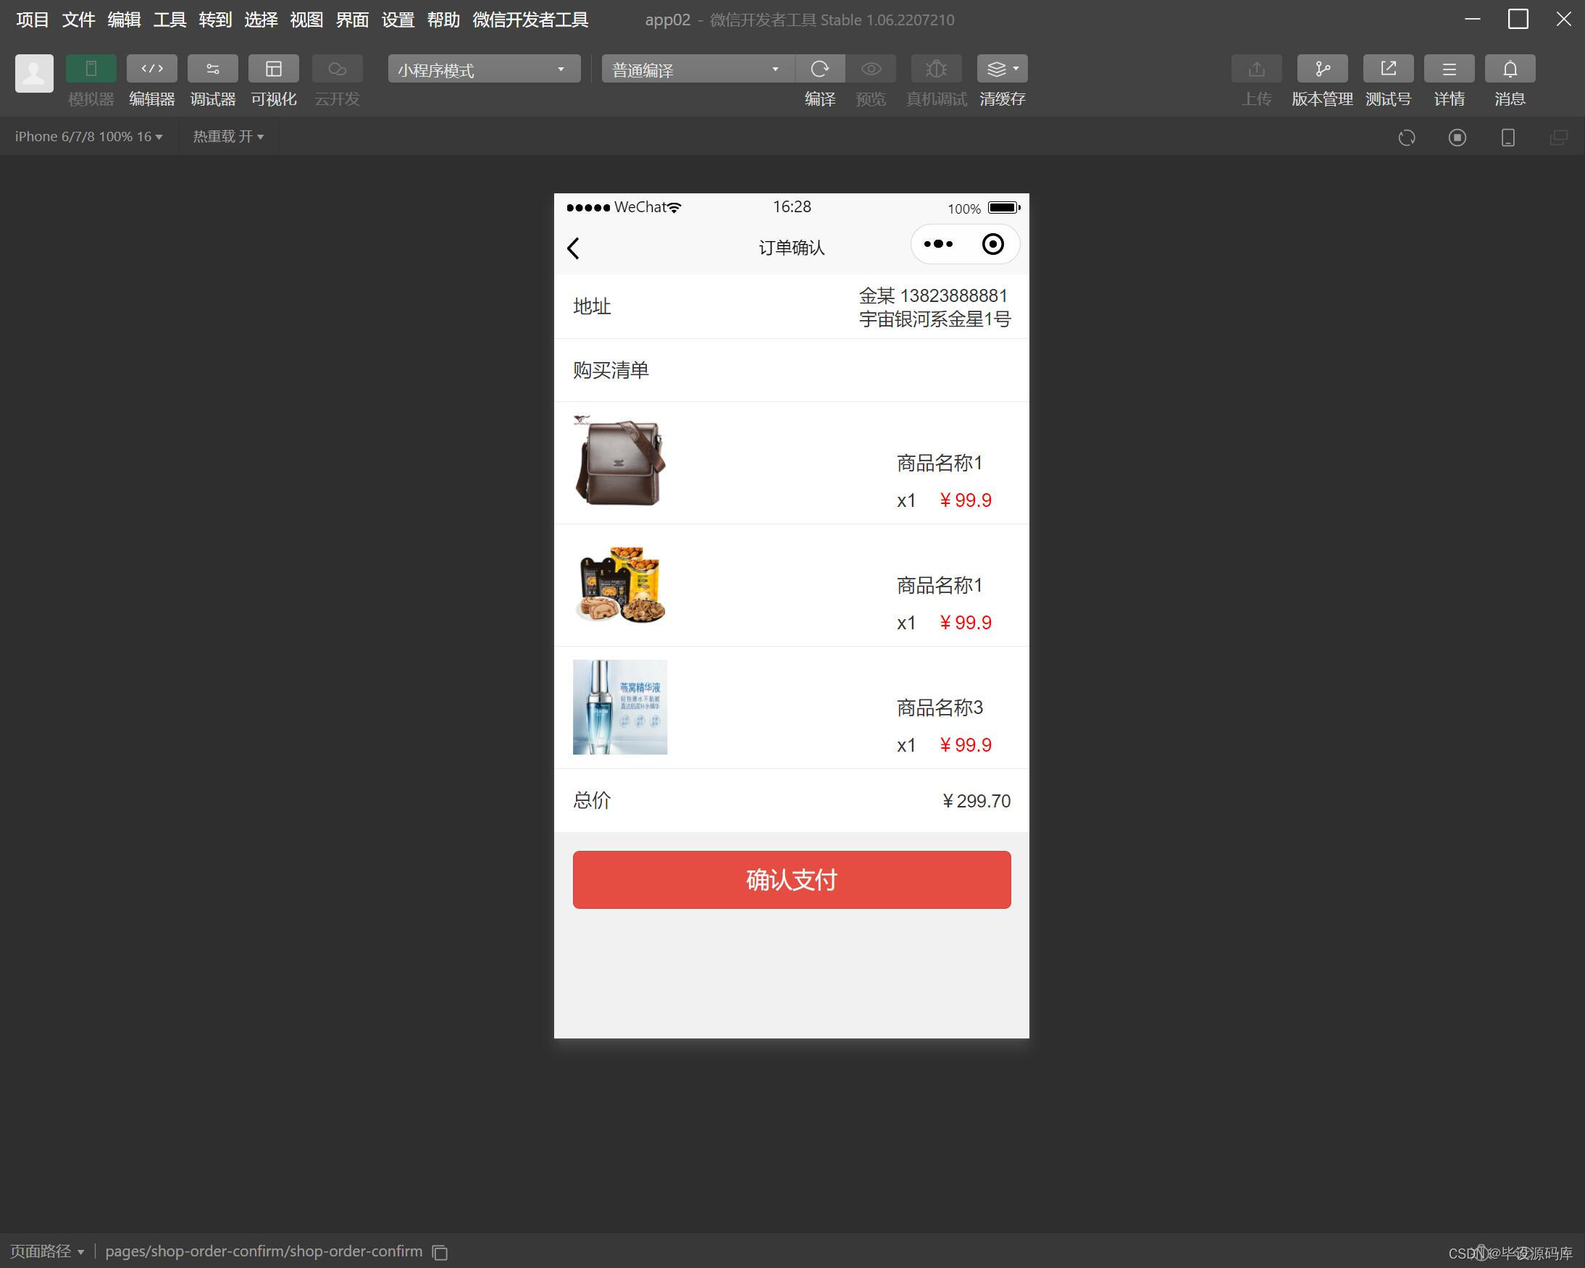Open the visualization panel button
The width and height of the screenshot is (1585, 1268).
274,68
